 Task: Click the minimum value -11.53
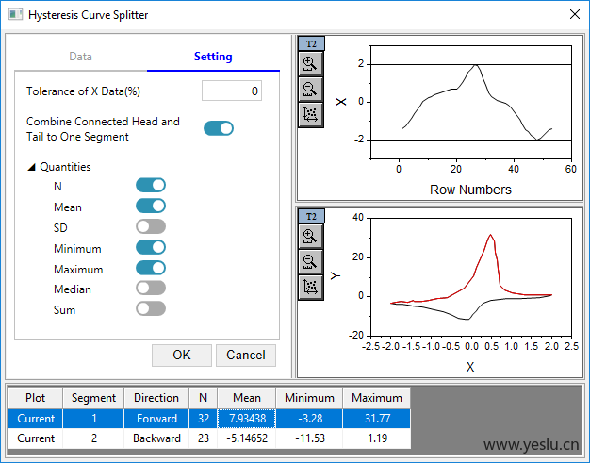pyautogui.click(x=309, y=438)
